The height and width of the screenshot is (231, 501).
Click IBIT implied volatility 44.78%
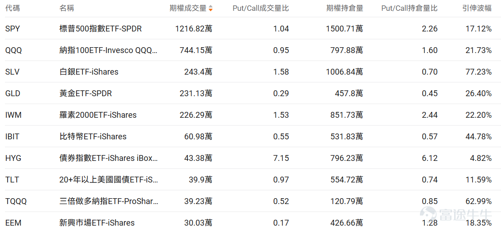coord(478,136)
